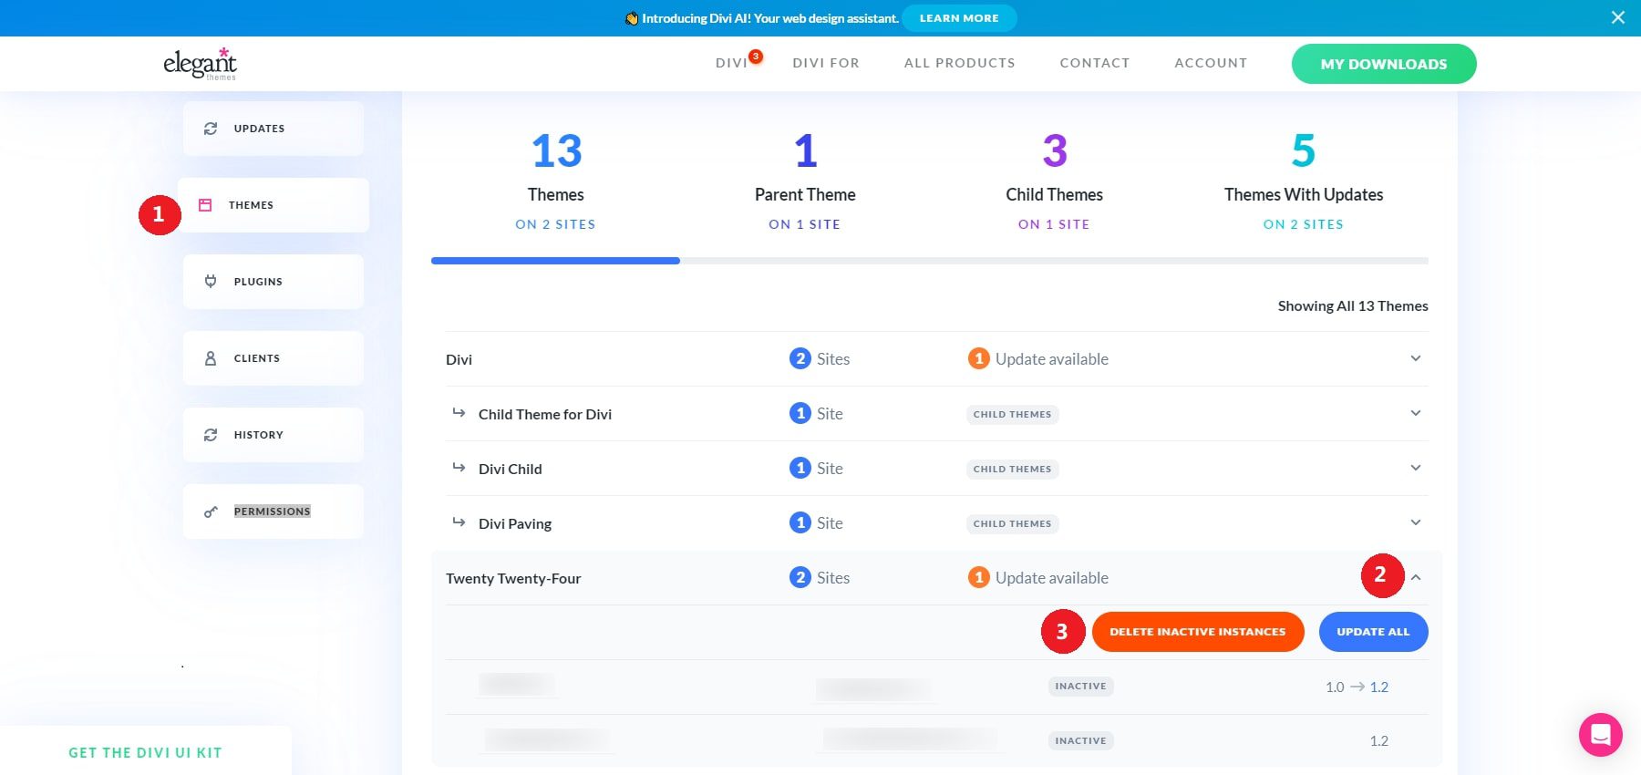
Task: Click the 'Twenty Twenty-Four' theme name
Action: [x=513, y=578]
